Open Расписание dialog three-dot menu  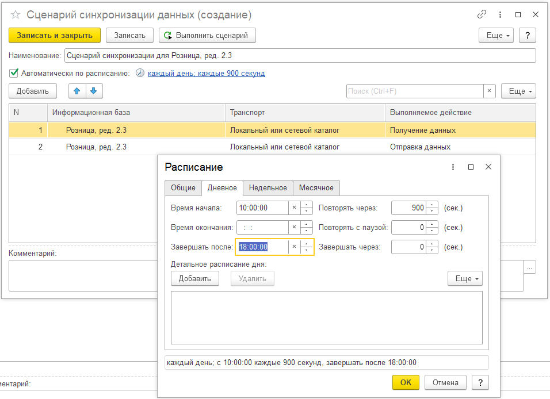453,167
